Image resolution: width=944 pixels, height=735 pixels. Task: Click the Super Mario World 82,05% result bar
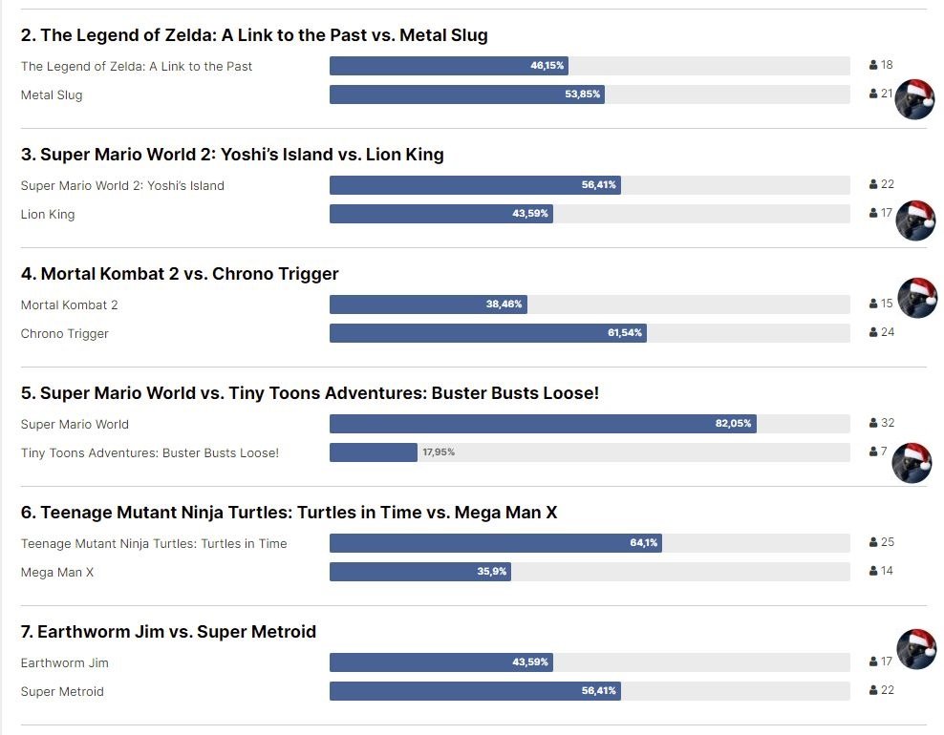543,424
